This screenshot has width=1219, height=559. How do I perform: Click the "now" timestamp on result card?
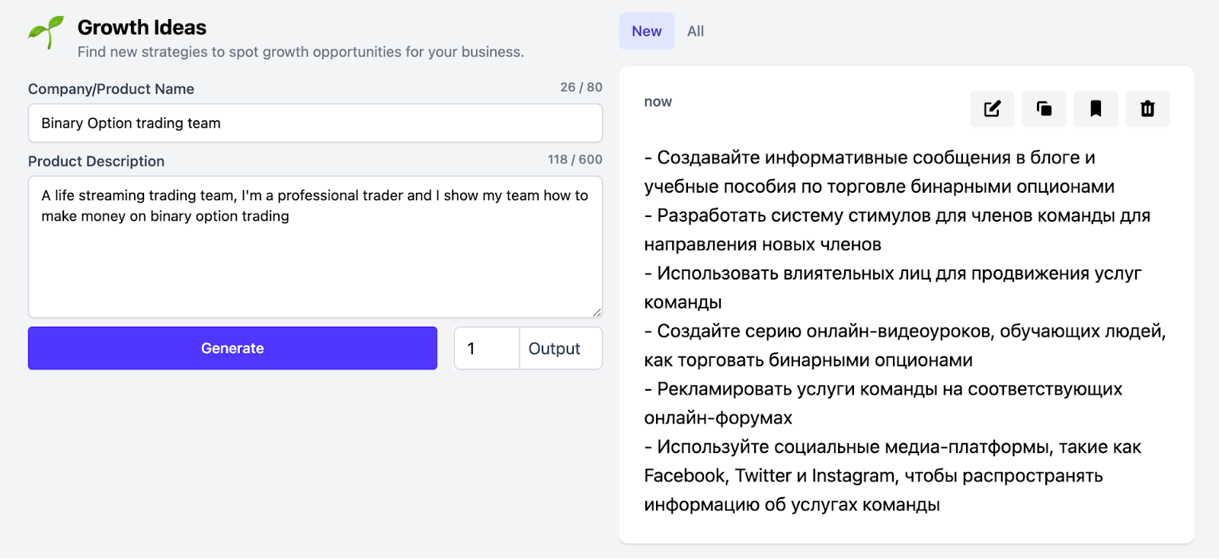click(x=657, y=102)
